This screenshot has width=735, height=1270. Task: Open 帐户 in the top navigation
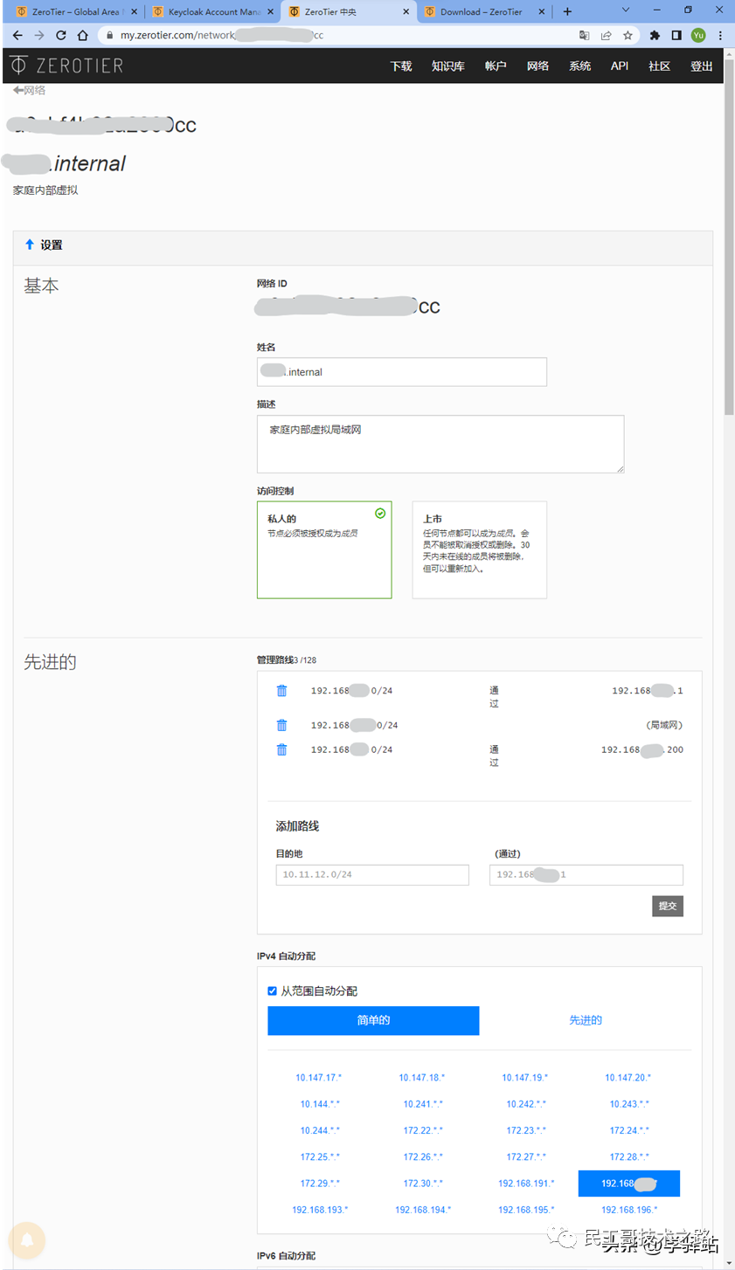(x=496, y=66)
